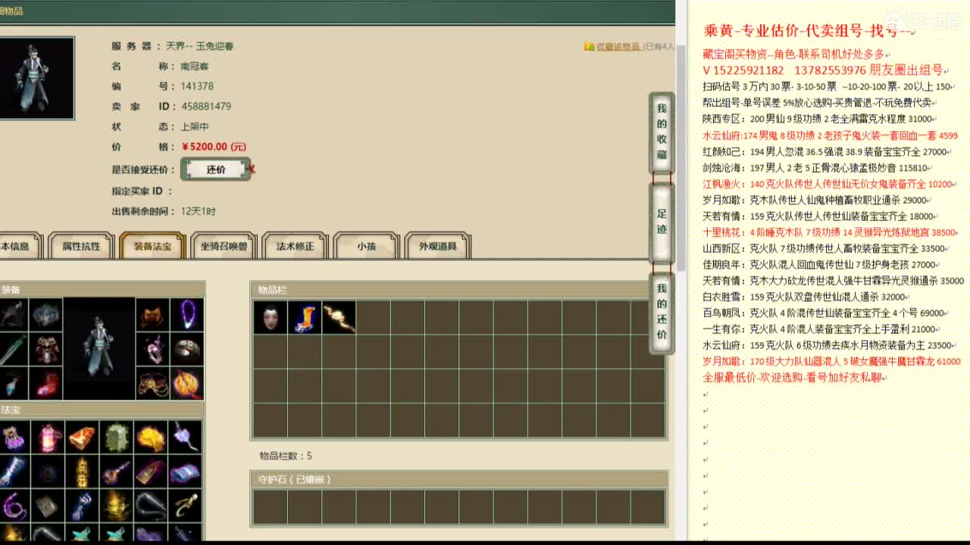Viewport: 970px width, 545px height.
Task: Open the 外观道具 tab
Action: tap(438, 246)
